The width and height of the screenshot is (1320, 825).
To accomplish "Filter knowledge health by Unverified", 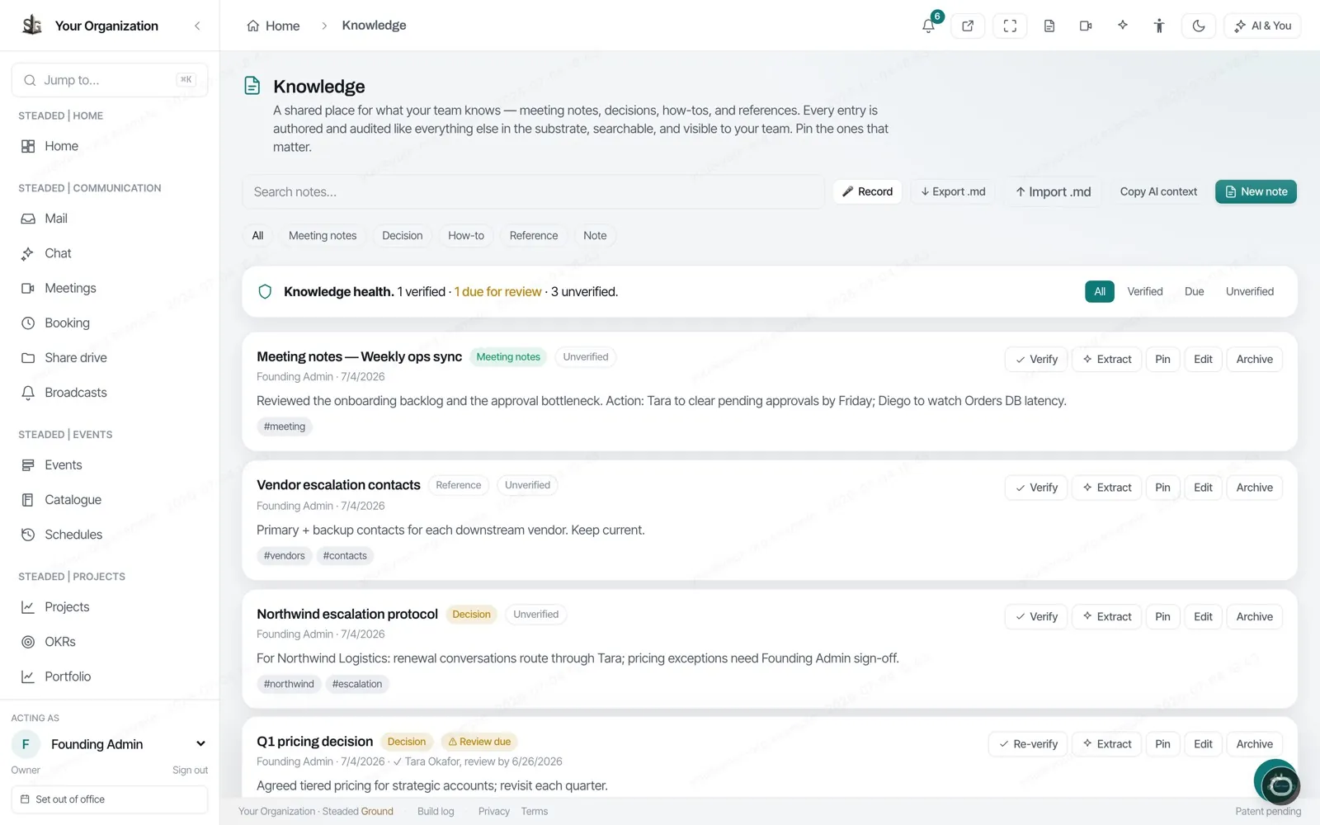I will click(1249, 291).
